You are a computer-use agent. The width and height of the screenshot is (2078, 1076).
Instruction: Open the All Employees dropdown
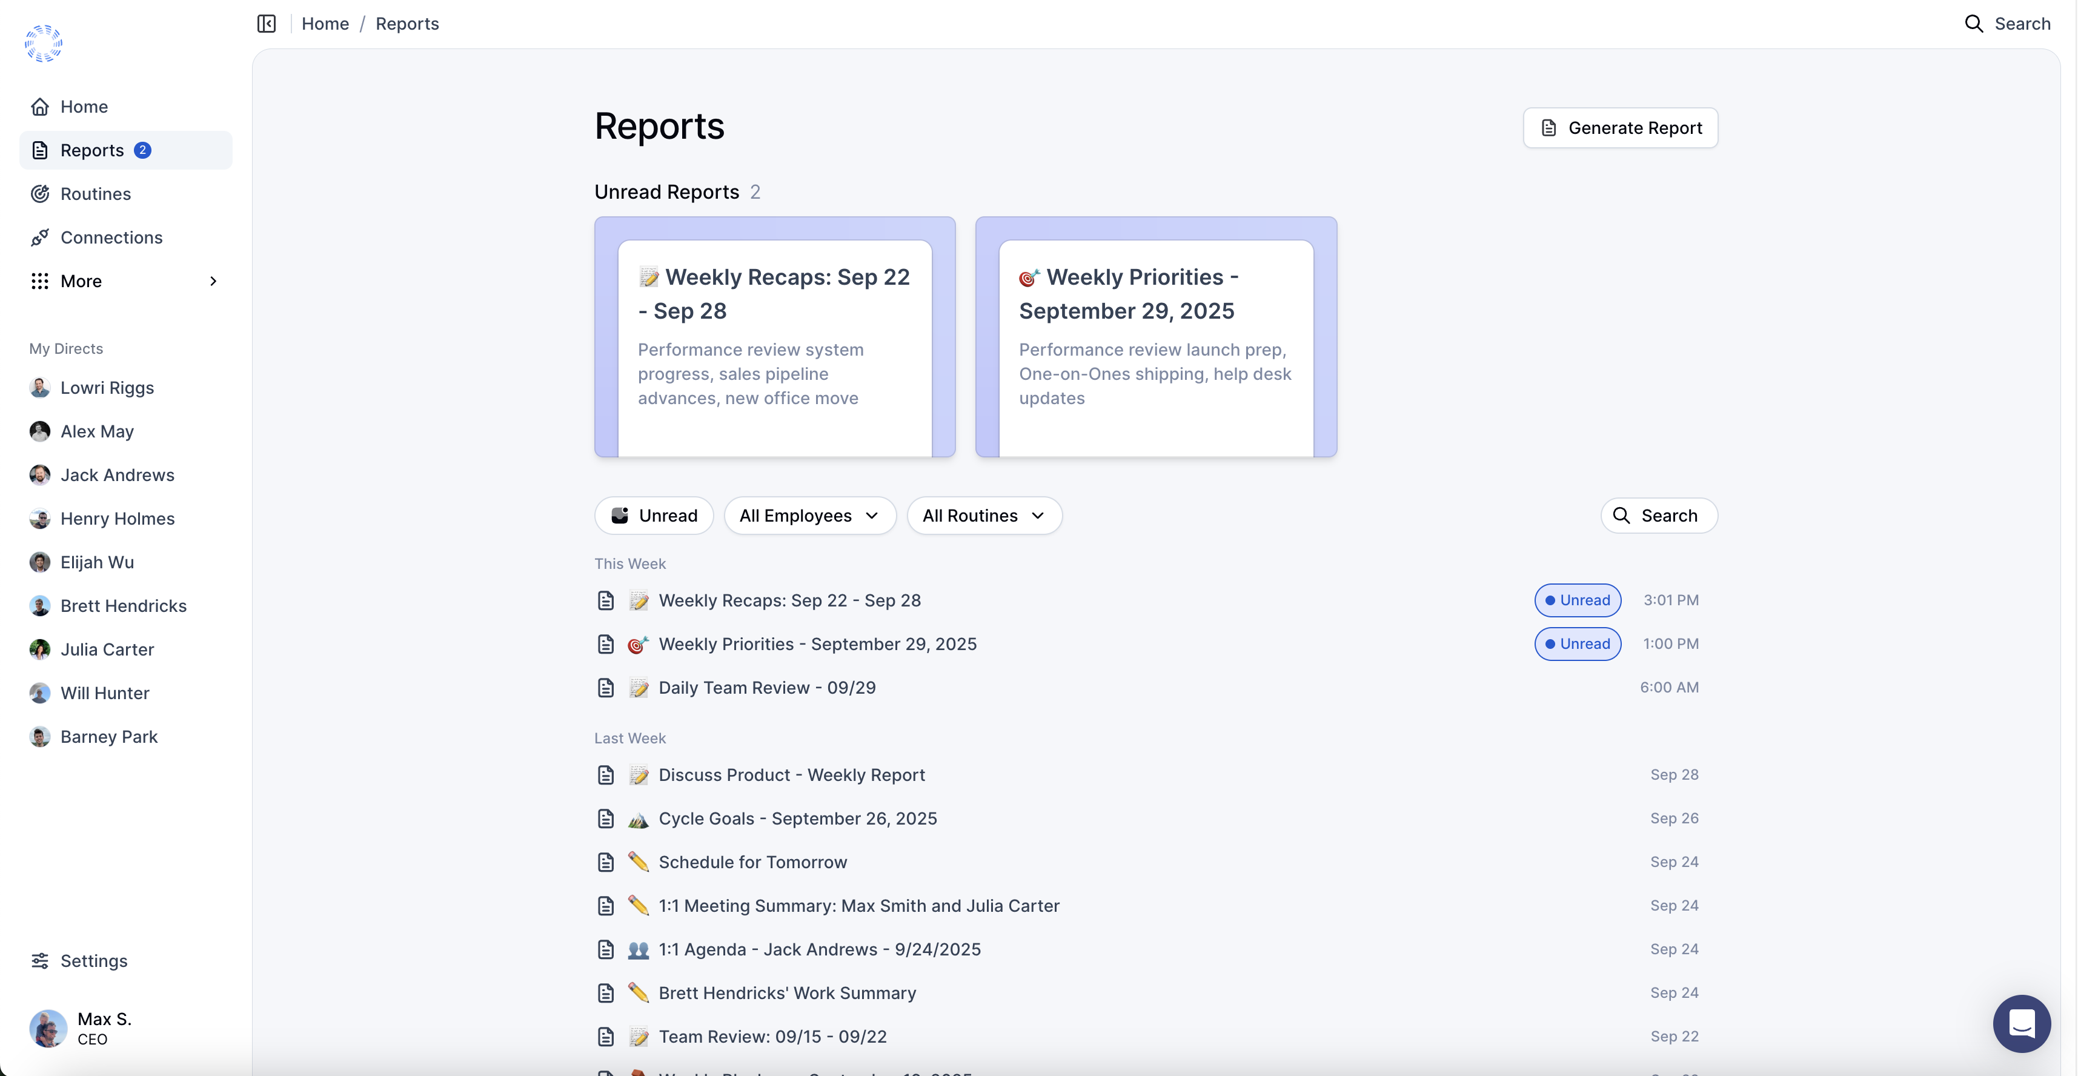pos(809,516)
